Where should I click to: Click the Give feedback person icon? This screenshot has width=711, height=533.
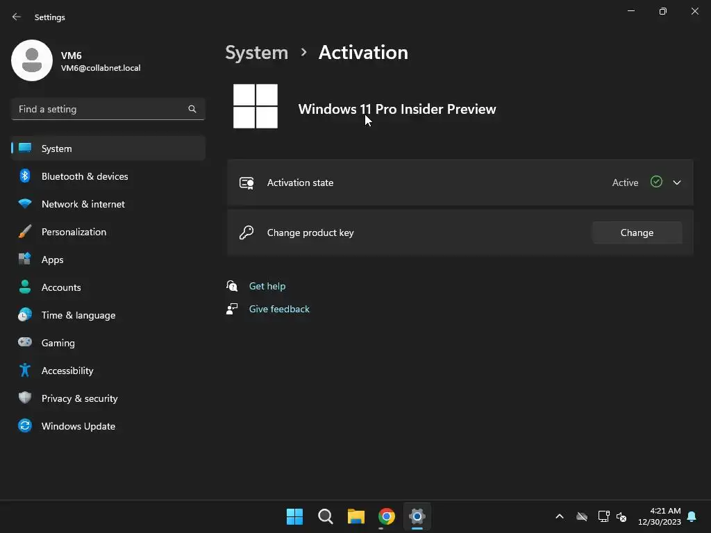coord(232,309)
